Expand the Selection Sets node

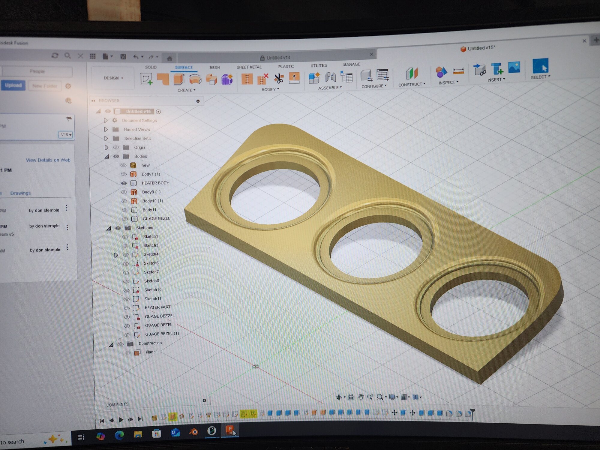(106, 138)
